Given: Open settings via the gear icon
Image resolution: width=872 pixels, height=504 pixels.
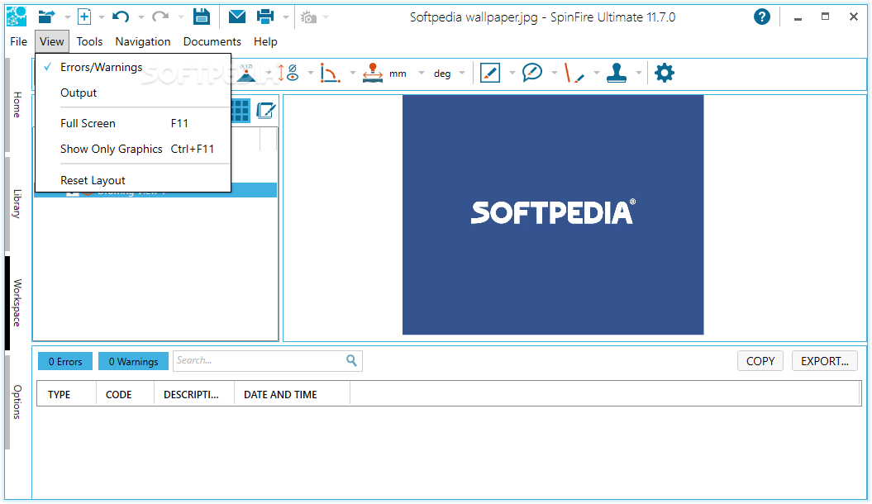Looking at the screenshot, I should click(664, 73).
